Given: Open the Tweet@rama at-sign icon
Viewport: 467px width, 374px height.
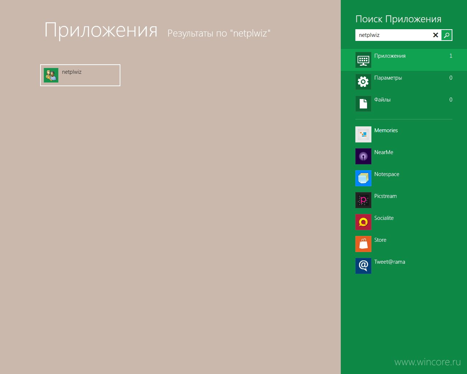Looking at the screenshot, I should pyautogui.click(x=363, y=266).
